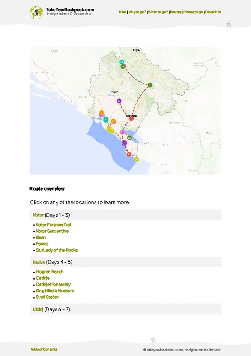Go to the 'Places to go' section link

point(193,12)
